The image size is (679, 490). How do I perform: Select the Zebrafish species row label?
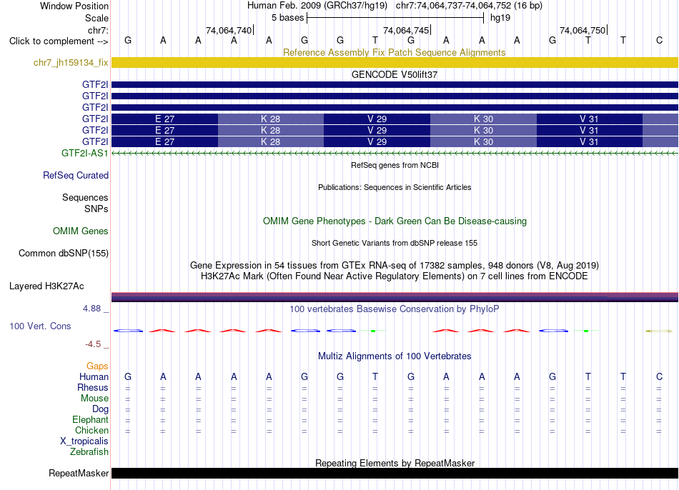(89, 451)
